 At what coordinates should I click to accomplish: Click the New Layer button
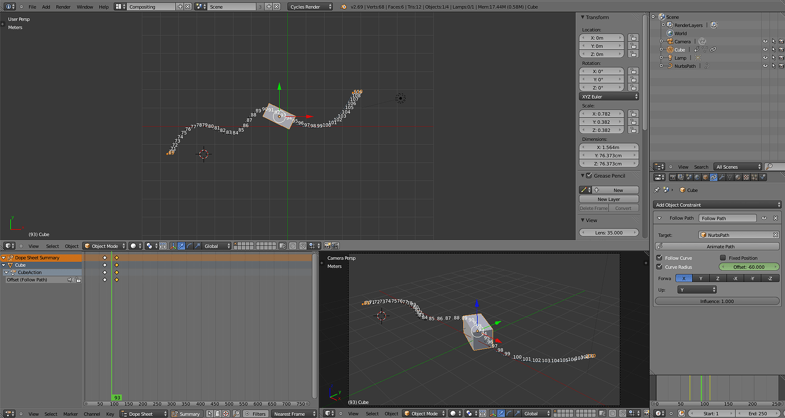point(609,199)
